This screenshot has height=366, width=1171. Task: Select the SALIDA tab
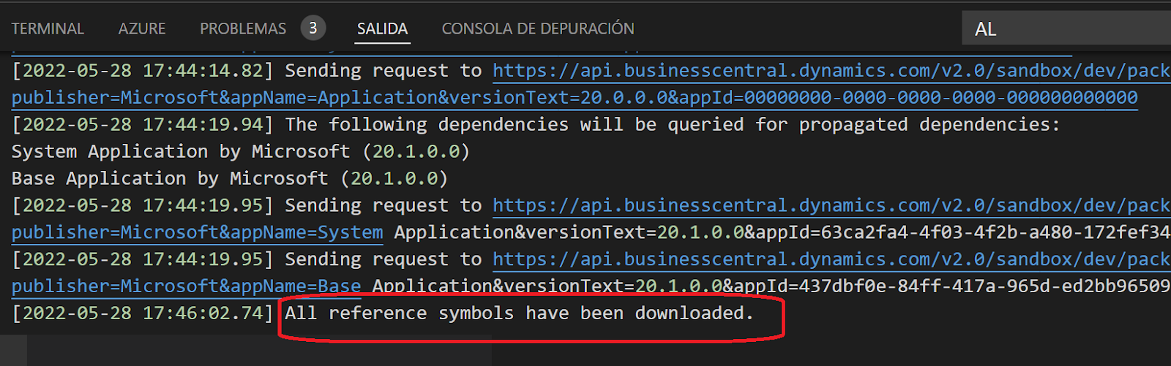click(382, 28)
